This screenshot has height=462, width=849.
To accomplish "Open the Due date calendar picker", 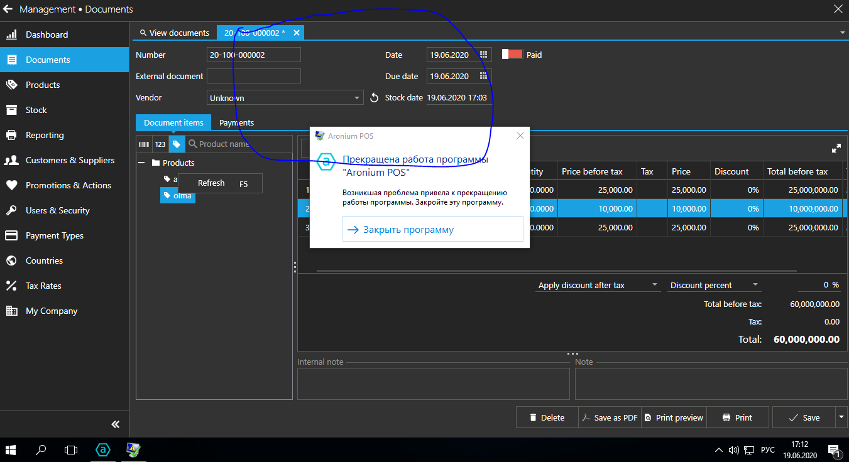I will tap(483, 77).
